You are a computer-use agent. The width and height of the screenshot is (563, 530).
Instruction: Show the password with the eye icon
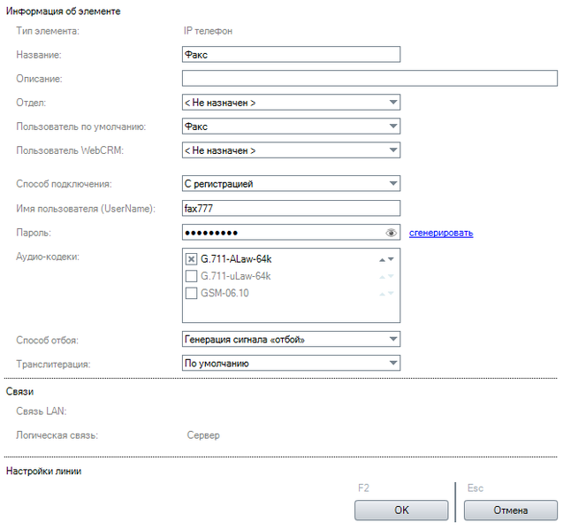[x=391, y=233]
